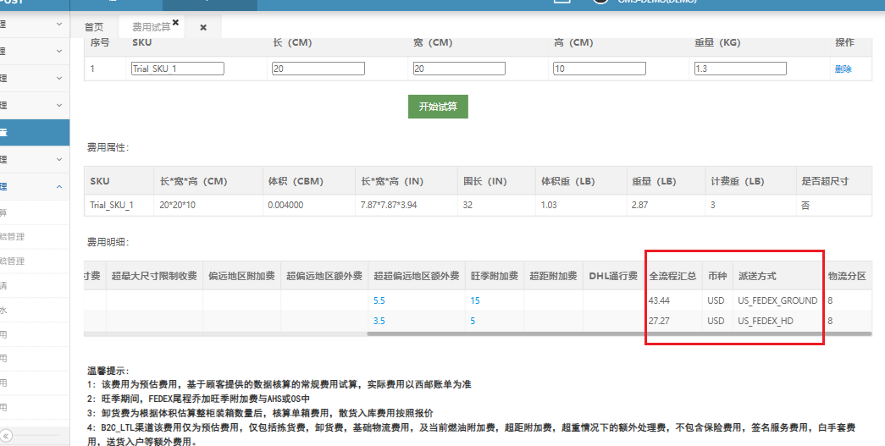Click the 币种 column header

(717, 276)
